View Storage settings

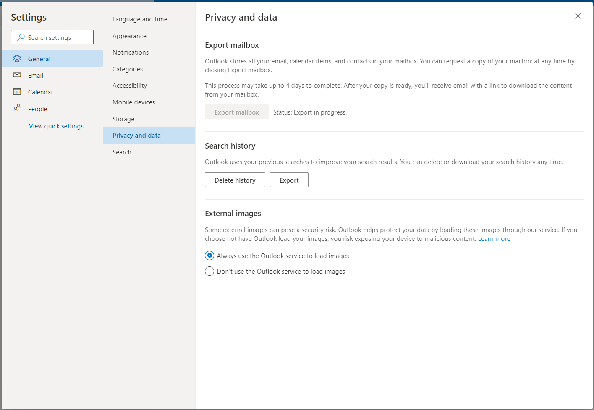[123, 119]
